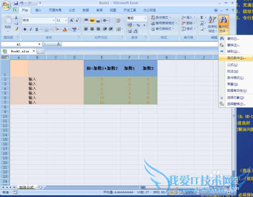Viewport: 253px width, 197px height.
Task: Open the font name dropdown
Action: 54,20
